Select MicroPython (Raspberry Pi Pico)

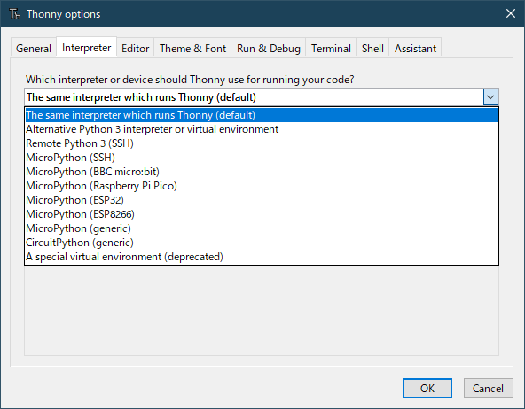point(262,186)
